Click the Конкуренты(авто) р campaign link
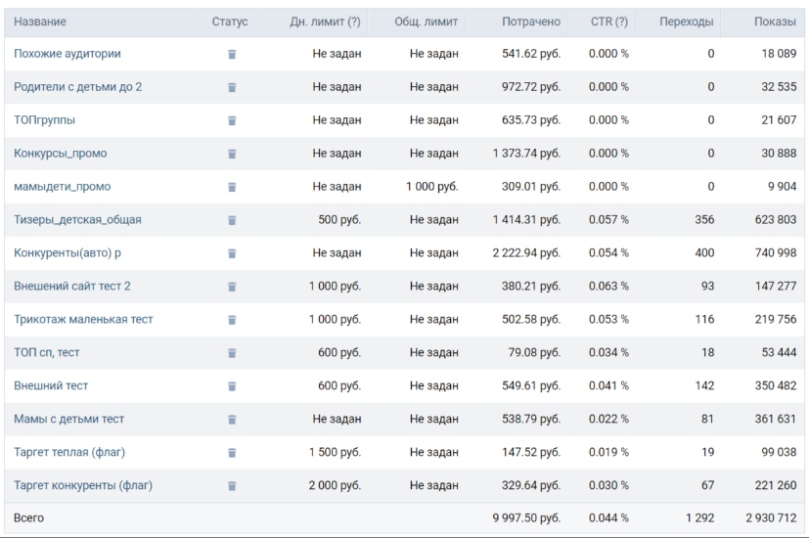This screenshot has height=538, width=809. pyautogui.click(x=67, y=252)
